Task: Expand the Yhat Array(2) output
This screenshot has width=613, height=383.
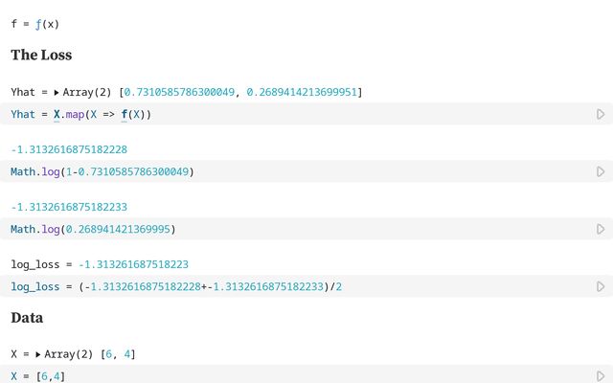Action: [56, 92]
